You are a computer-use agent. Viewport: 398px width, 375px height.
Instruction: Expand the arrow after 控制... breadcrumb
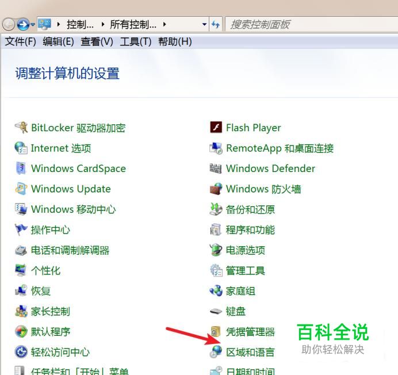[x=103, y=24]
